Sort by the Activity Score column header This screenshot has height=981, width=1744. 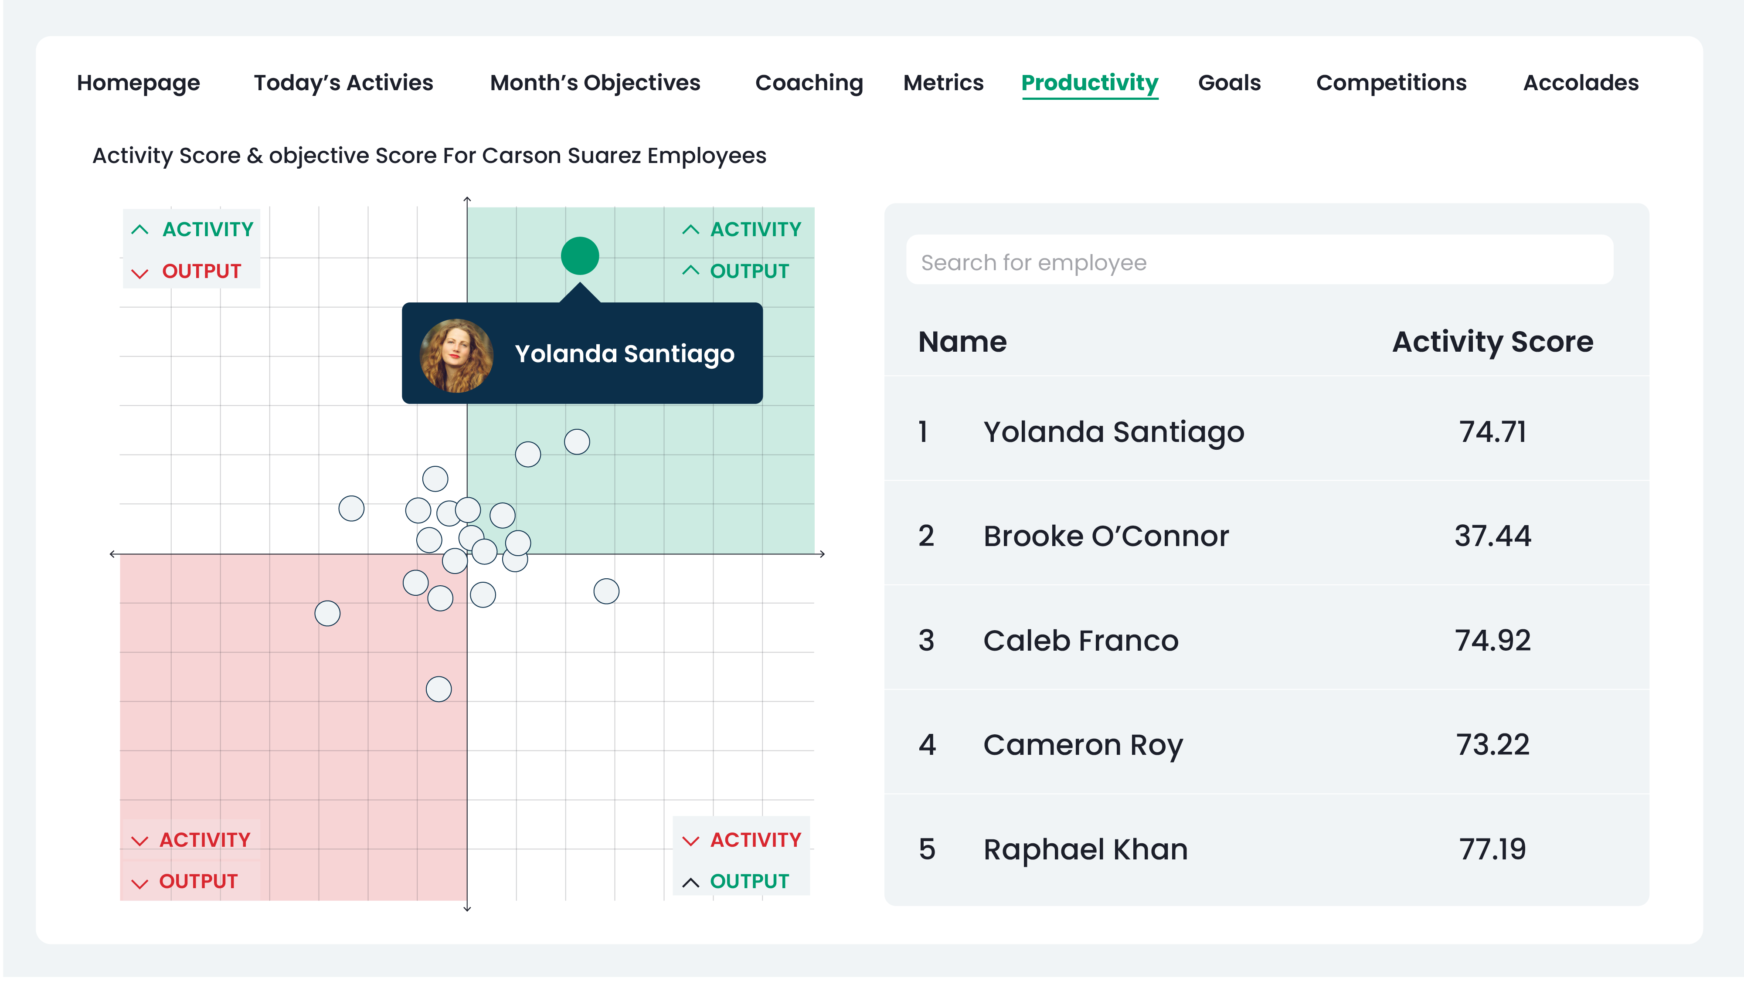tap(1492, 341)
